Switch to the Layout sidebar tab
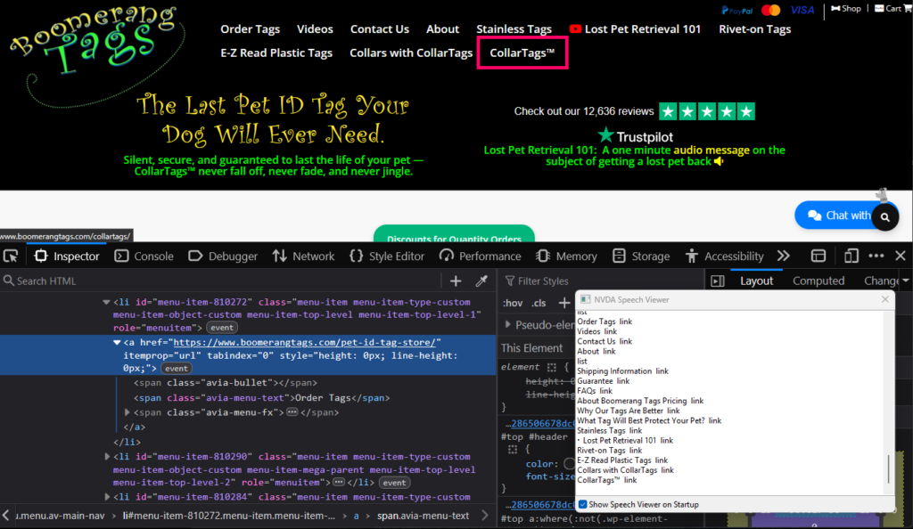This screenshot has width=913, height=529. coord(756,281)
